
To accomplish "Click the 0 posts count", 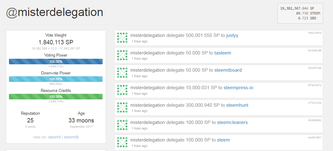I will click(x=30, y=127).
